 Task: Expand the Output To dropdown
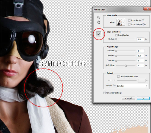point(132,86)
